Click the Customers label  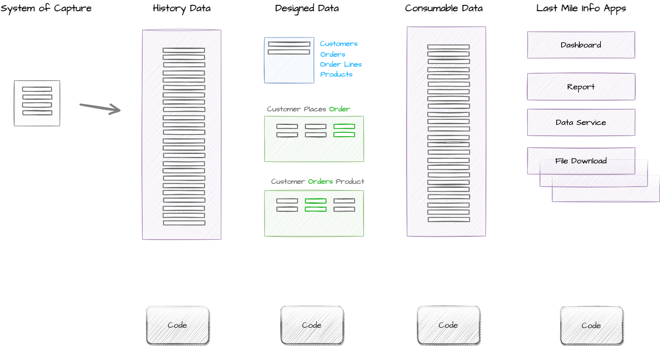tap(339, 44)
